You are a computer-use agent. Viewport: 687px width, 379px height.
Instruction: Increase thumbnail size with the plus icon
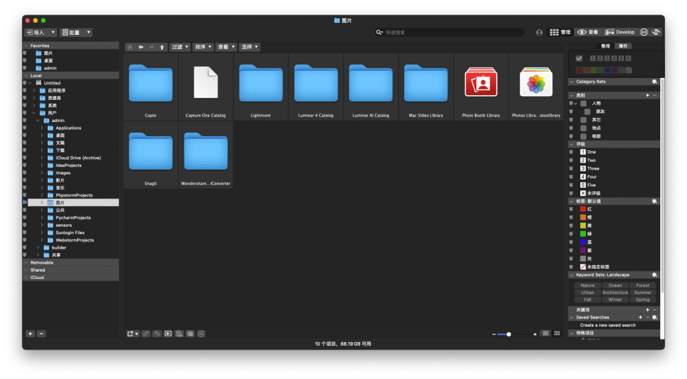[x=535, y=334]
